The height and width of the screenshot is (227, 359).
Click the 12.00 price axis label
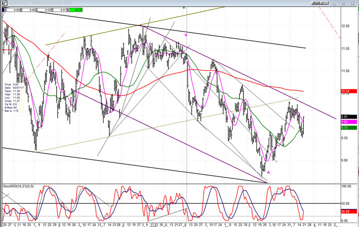[x=345, y=26]
